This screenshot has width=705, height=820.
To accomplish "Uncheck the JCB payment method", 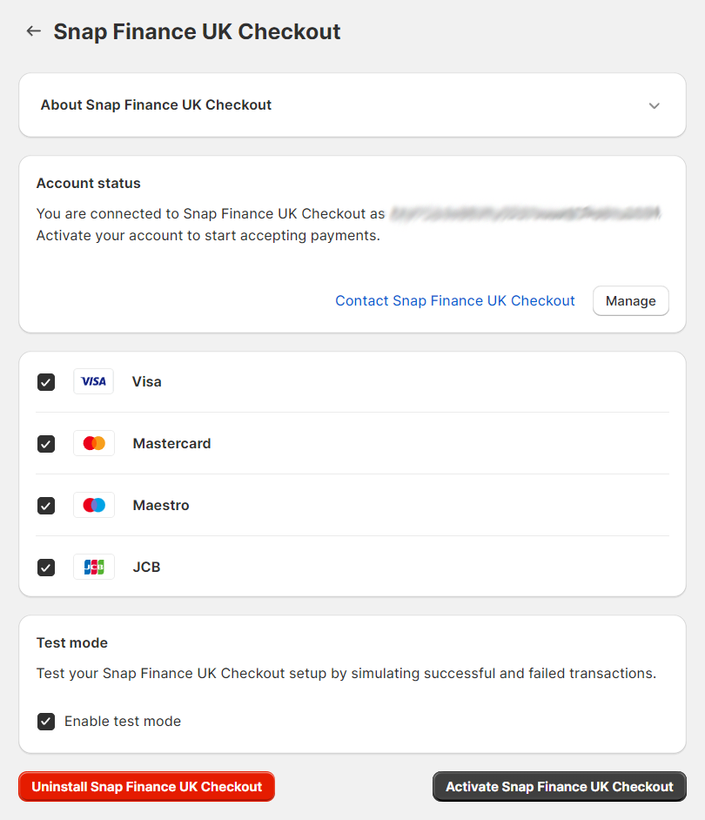I will point(45,567).
